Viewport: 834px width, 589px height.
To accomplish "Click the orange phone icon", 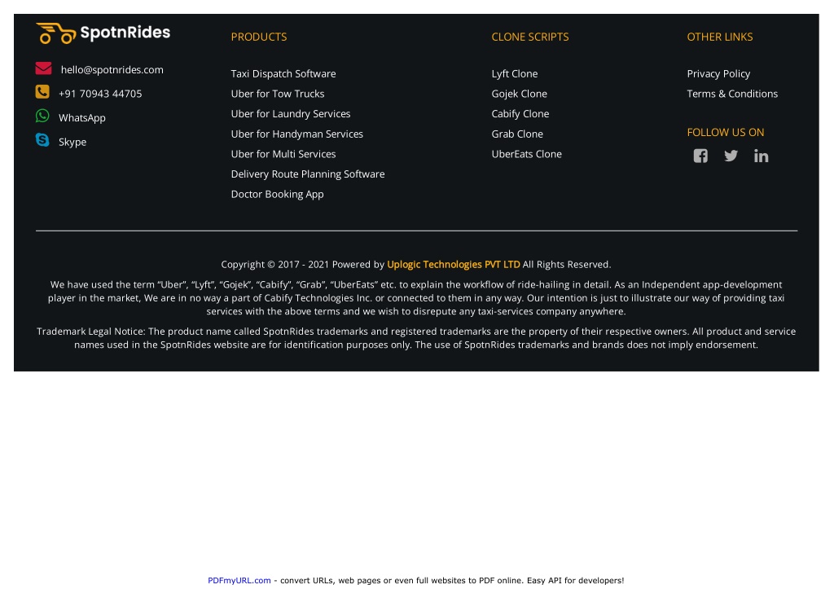I will (x=42, y=92).
